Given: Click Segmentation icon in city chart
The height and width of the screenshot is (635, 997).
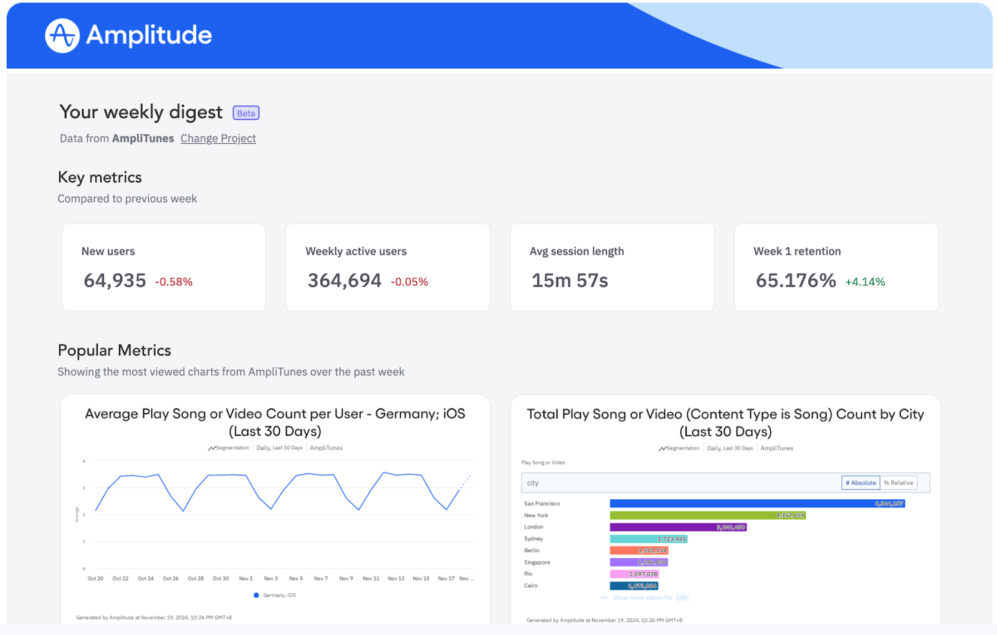Looking at the screenshot, I should 662,448.
